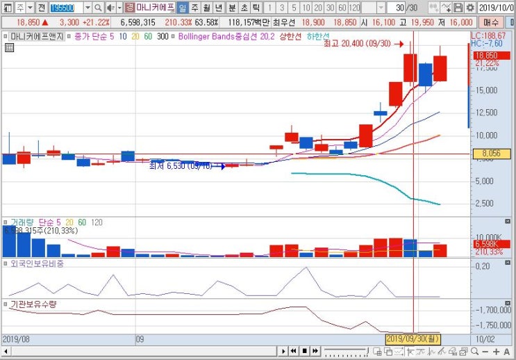Choose the 20 interval button
The height and width of the screenshot is (360, 516).
(318, 8)
